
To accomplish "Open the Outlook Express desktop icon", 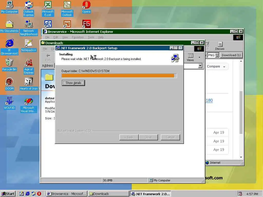I will coord(29,9).
